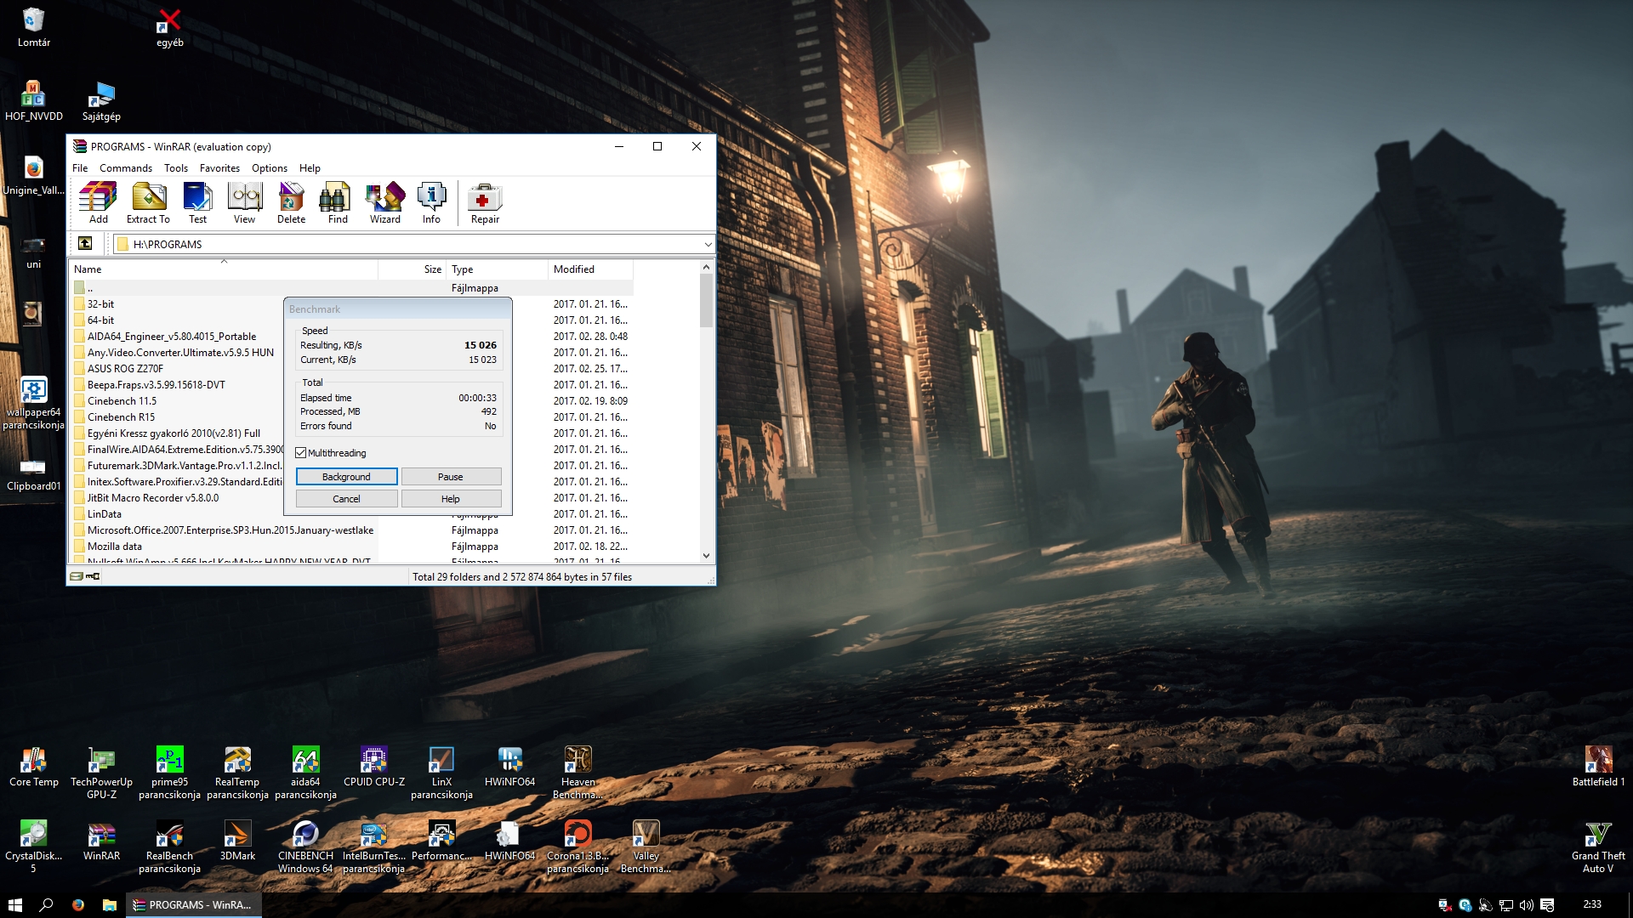The width and height of the screenshot is (1633, 918).
Task: Open the Wizard toolbar icon
Action: click(384, 203)
